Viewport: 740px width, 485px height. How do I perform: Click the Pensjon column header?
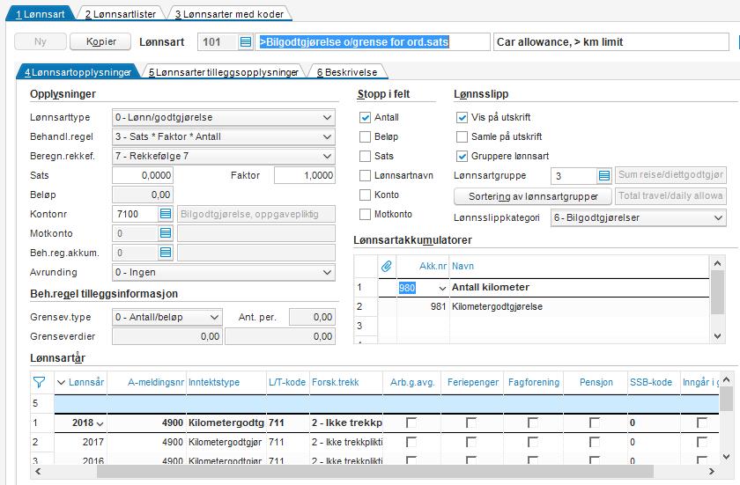point(596,382)
